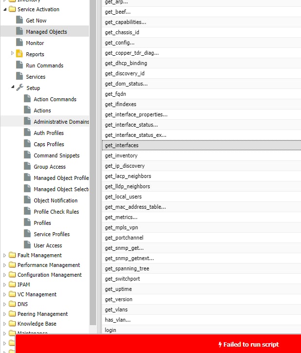Select the get_snmp_getnext... script row
This screenshot has height=353, width=301.
201,258
